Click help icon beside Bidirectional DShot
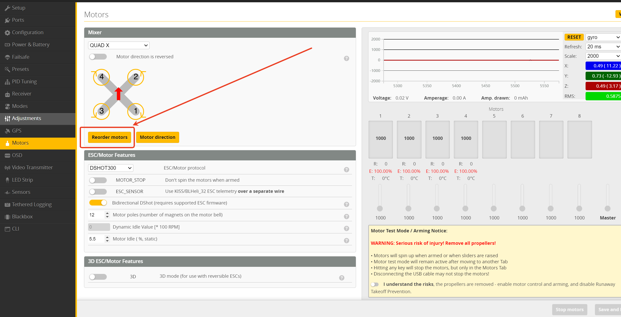Image resolution: width=621 pixels, height=317 pixels. (346, 204)
